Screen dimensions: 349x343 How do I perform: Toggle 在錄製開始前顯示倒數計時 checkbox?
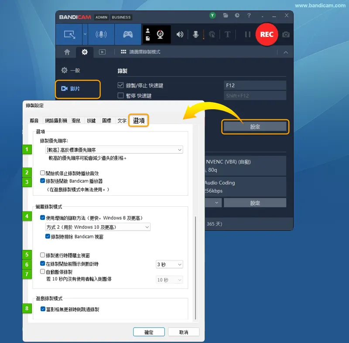click(42, 263)
